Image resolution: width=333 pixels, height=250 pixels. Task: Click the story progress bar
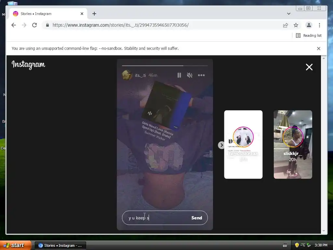point(165,66)
